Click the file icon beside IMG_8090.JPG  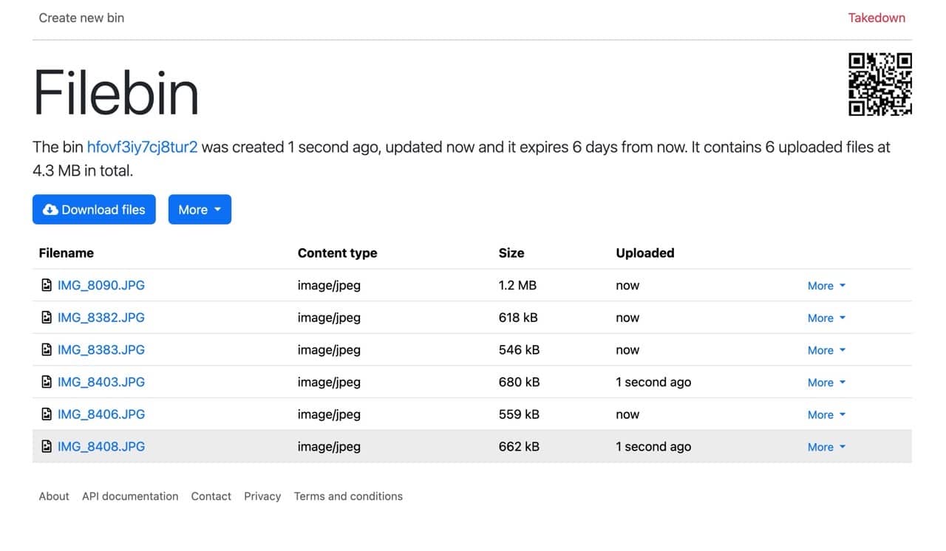pos(47,285)
